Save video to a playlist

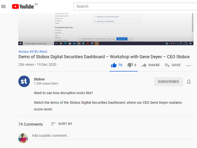(x=173, y=65)
